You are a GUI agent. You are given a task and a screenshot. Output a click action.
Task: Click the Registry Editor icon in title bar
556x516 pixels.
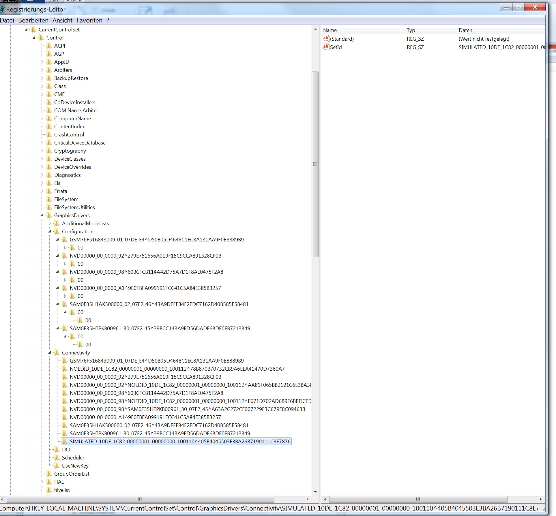pyautogui.click(x=2, y=9)
